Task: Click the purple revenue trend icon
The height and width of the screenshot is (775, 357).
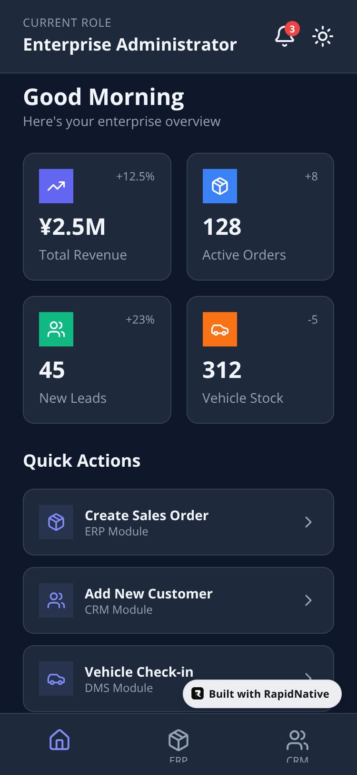Action: tap(56, 186)
